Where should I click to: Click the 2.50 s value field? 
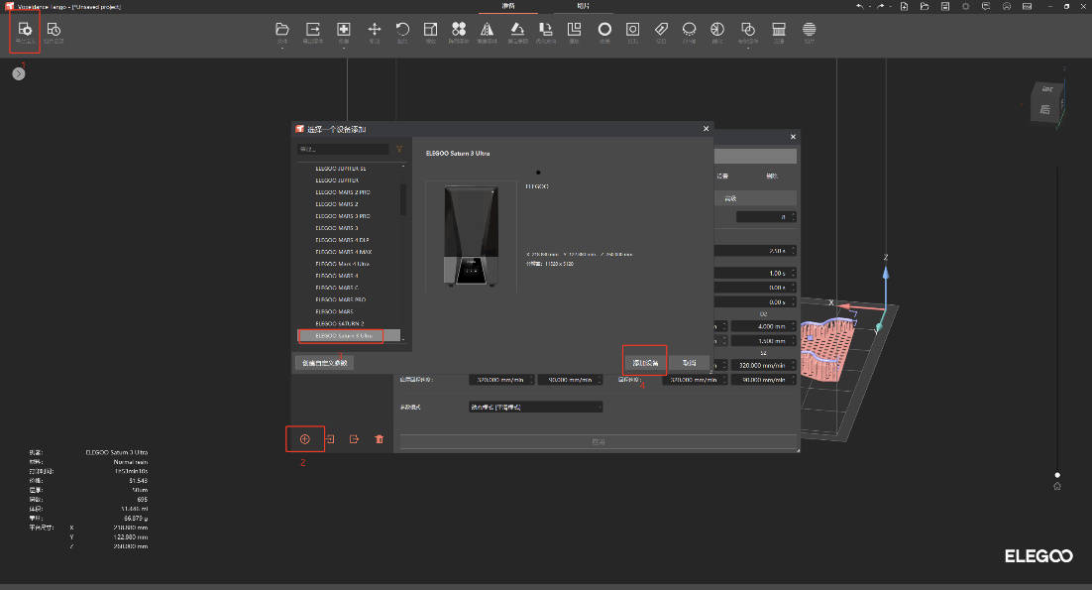(756, 251)
